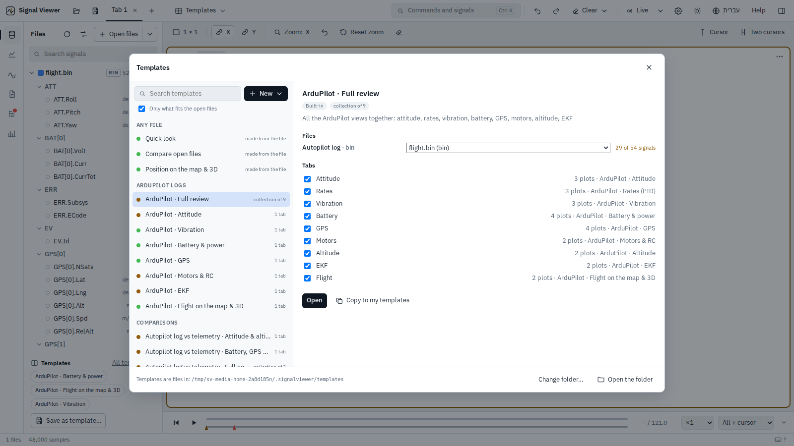Open the Templates menu in top bar

tap(200, 10)
